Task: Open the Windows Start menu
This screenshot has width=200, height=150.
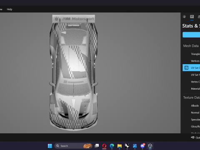Action: click(50, 146)
